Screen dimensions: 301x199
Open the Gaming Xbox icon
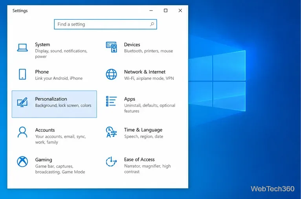click(x=22, y=162)
